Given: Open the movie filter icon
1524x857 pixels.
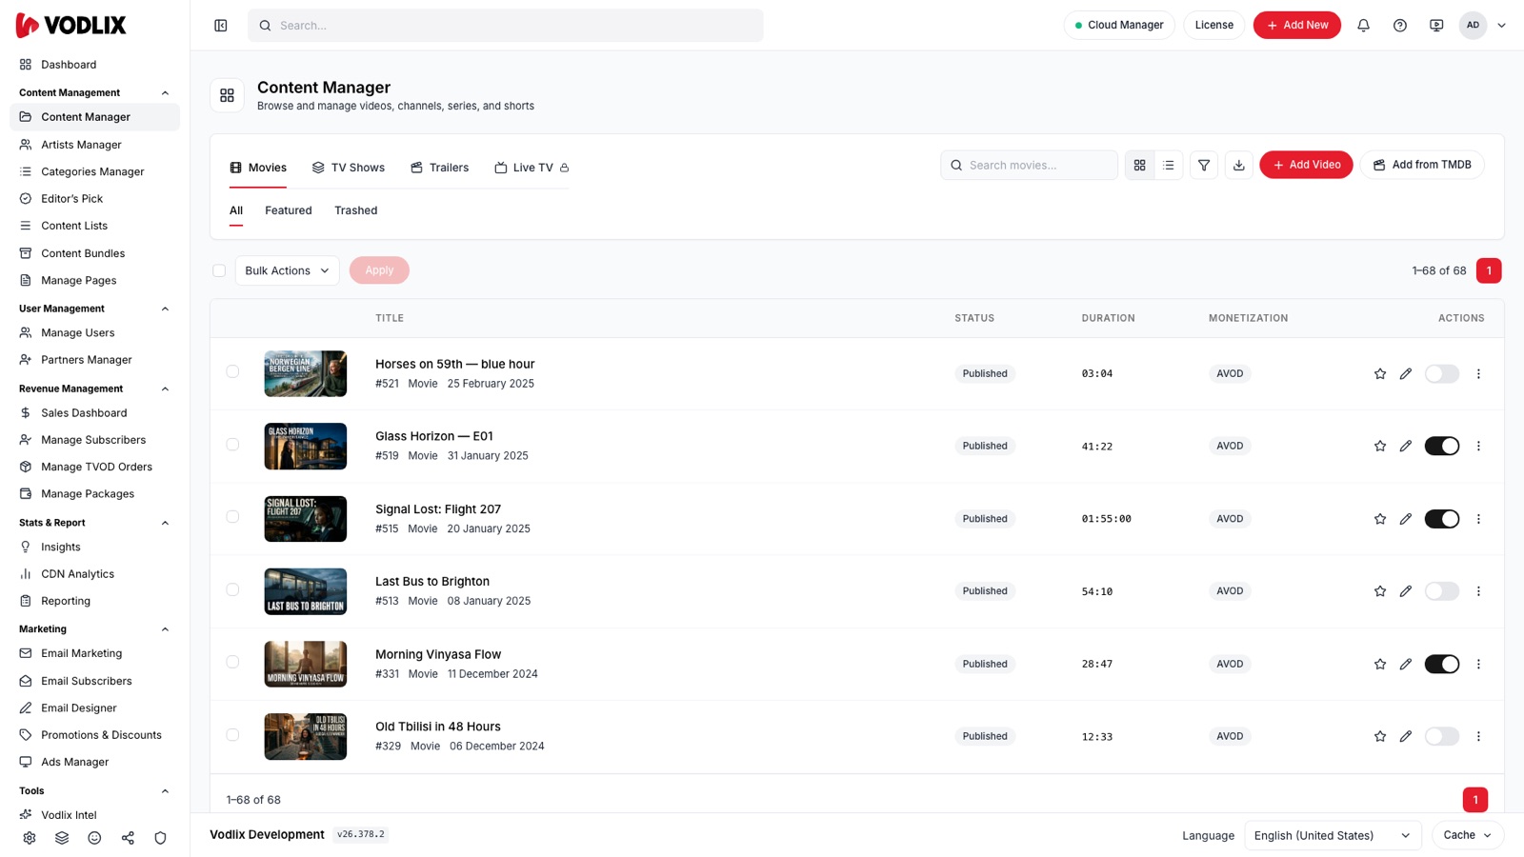Looking at the screenshot, I should (1204, 166).
